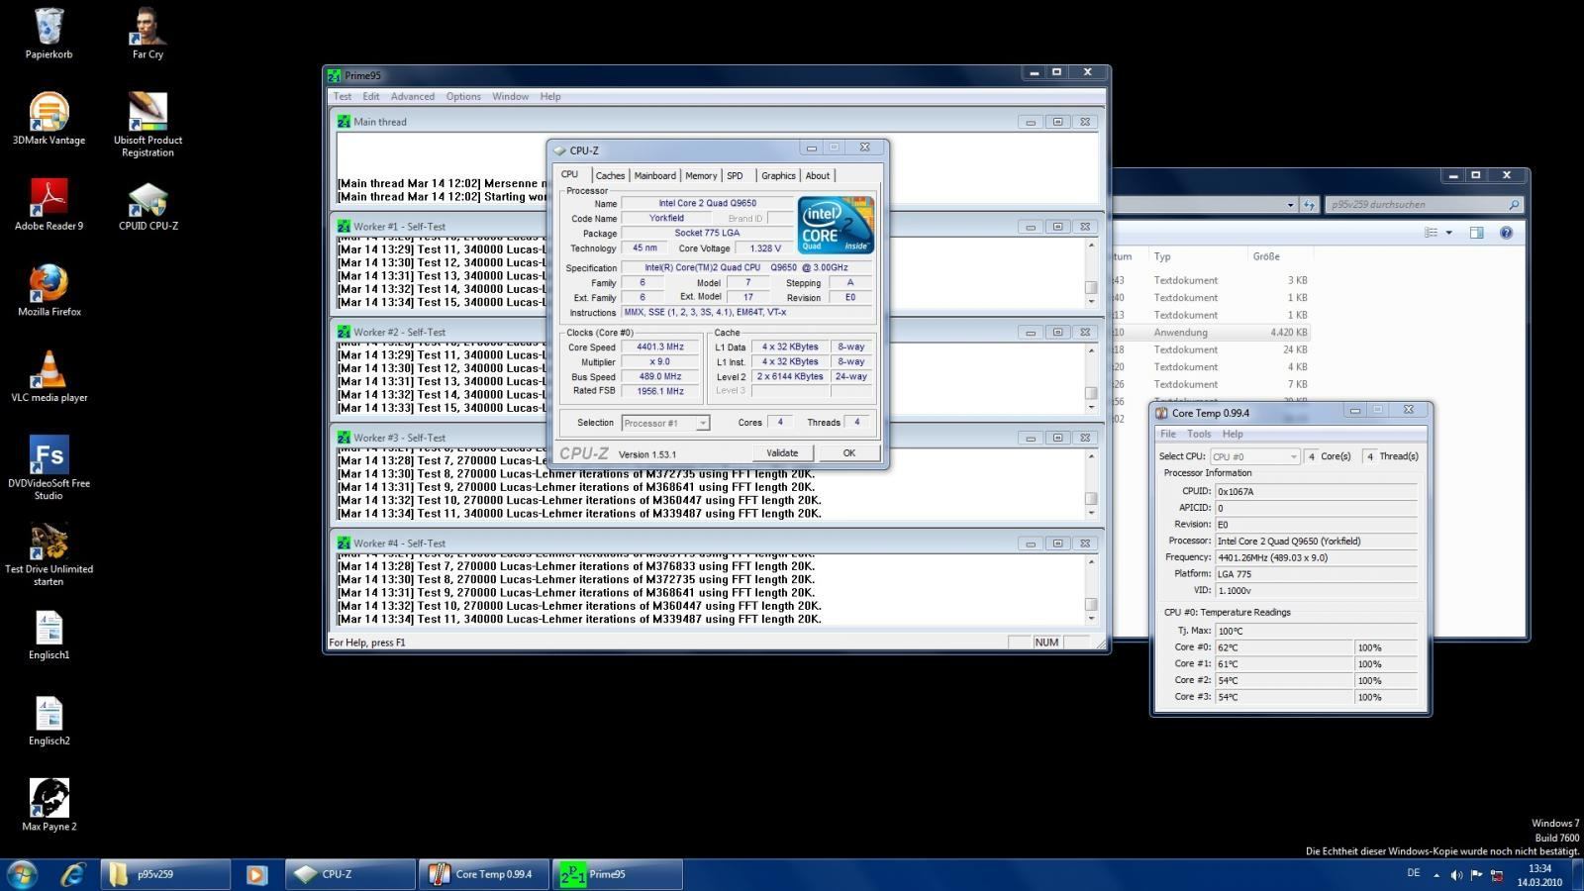Switch to the Graphics tab in CPU-Z
The width and height of the screenshot is (1584, 891).
pos(778,175)
